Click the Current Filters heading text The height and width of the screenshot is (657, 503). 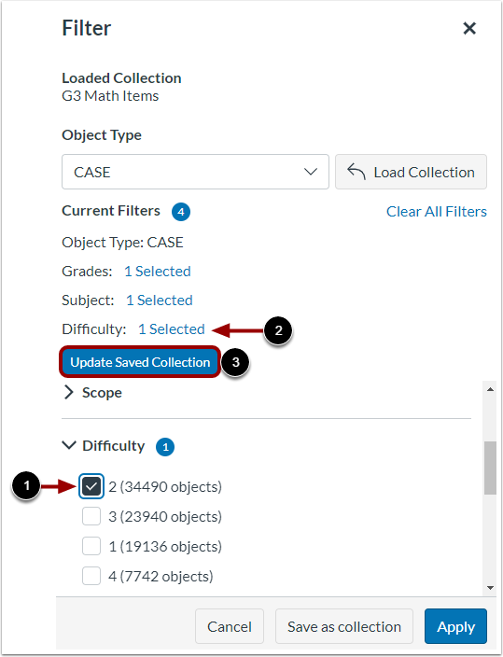pos(111,210)
